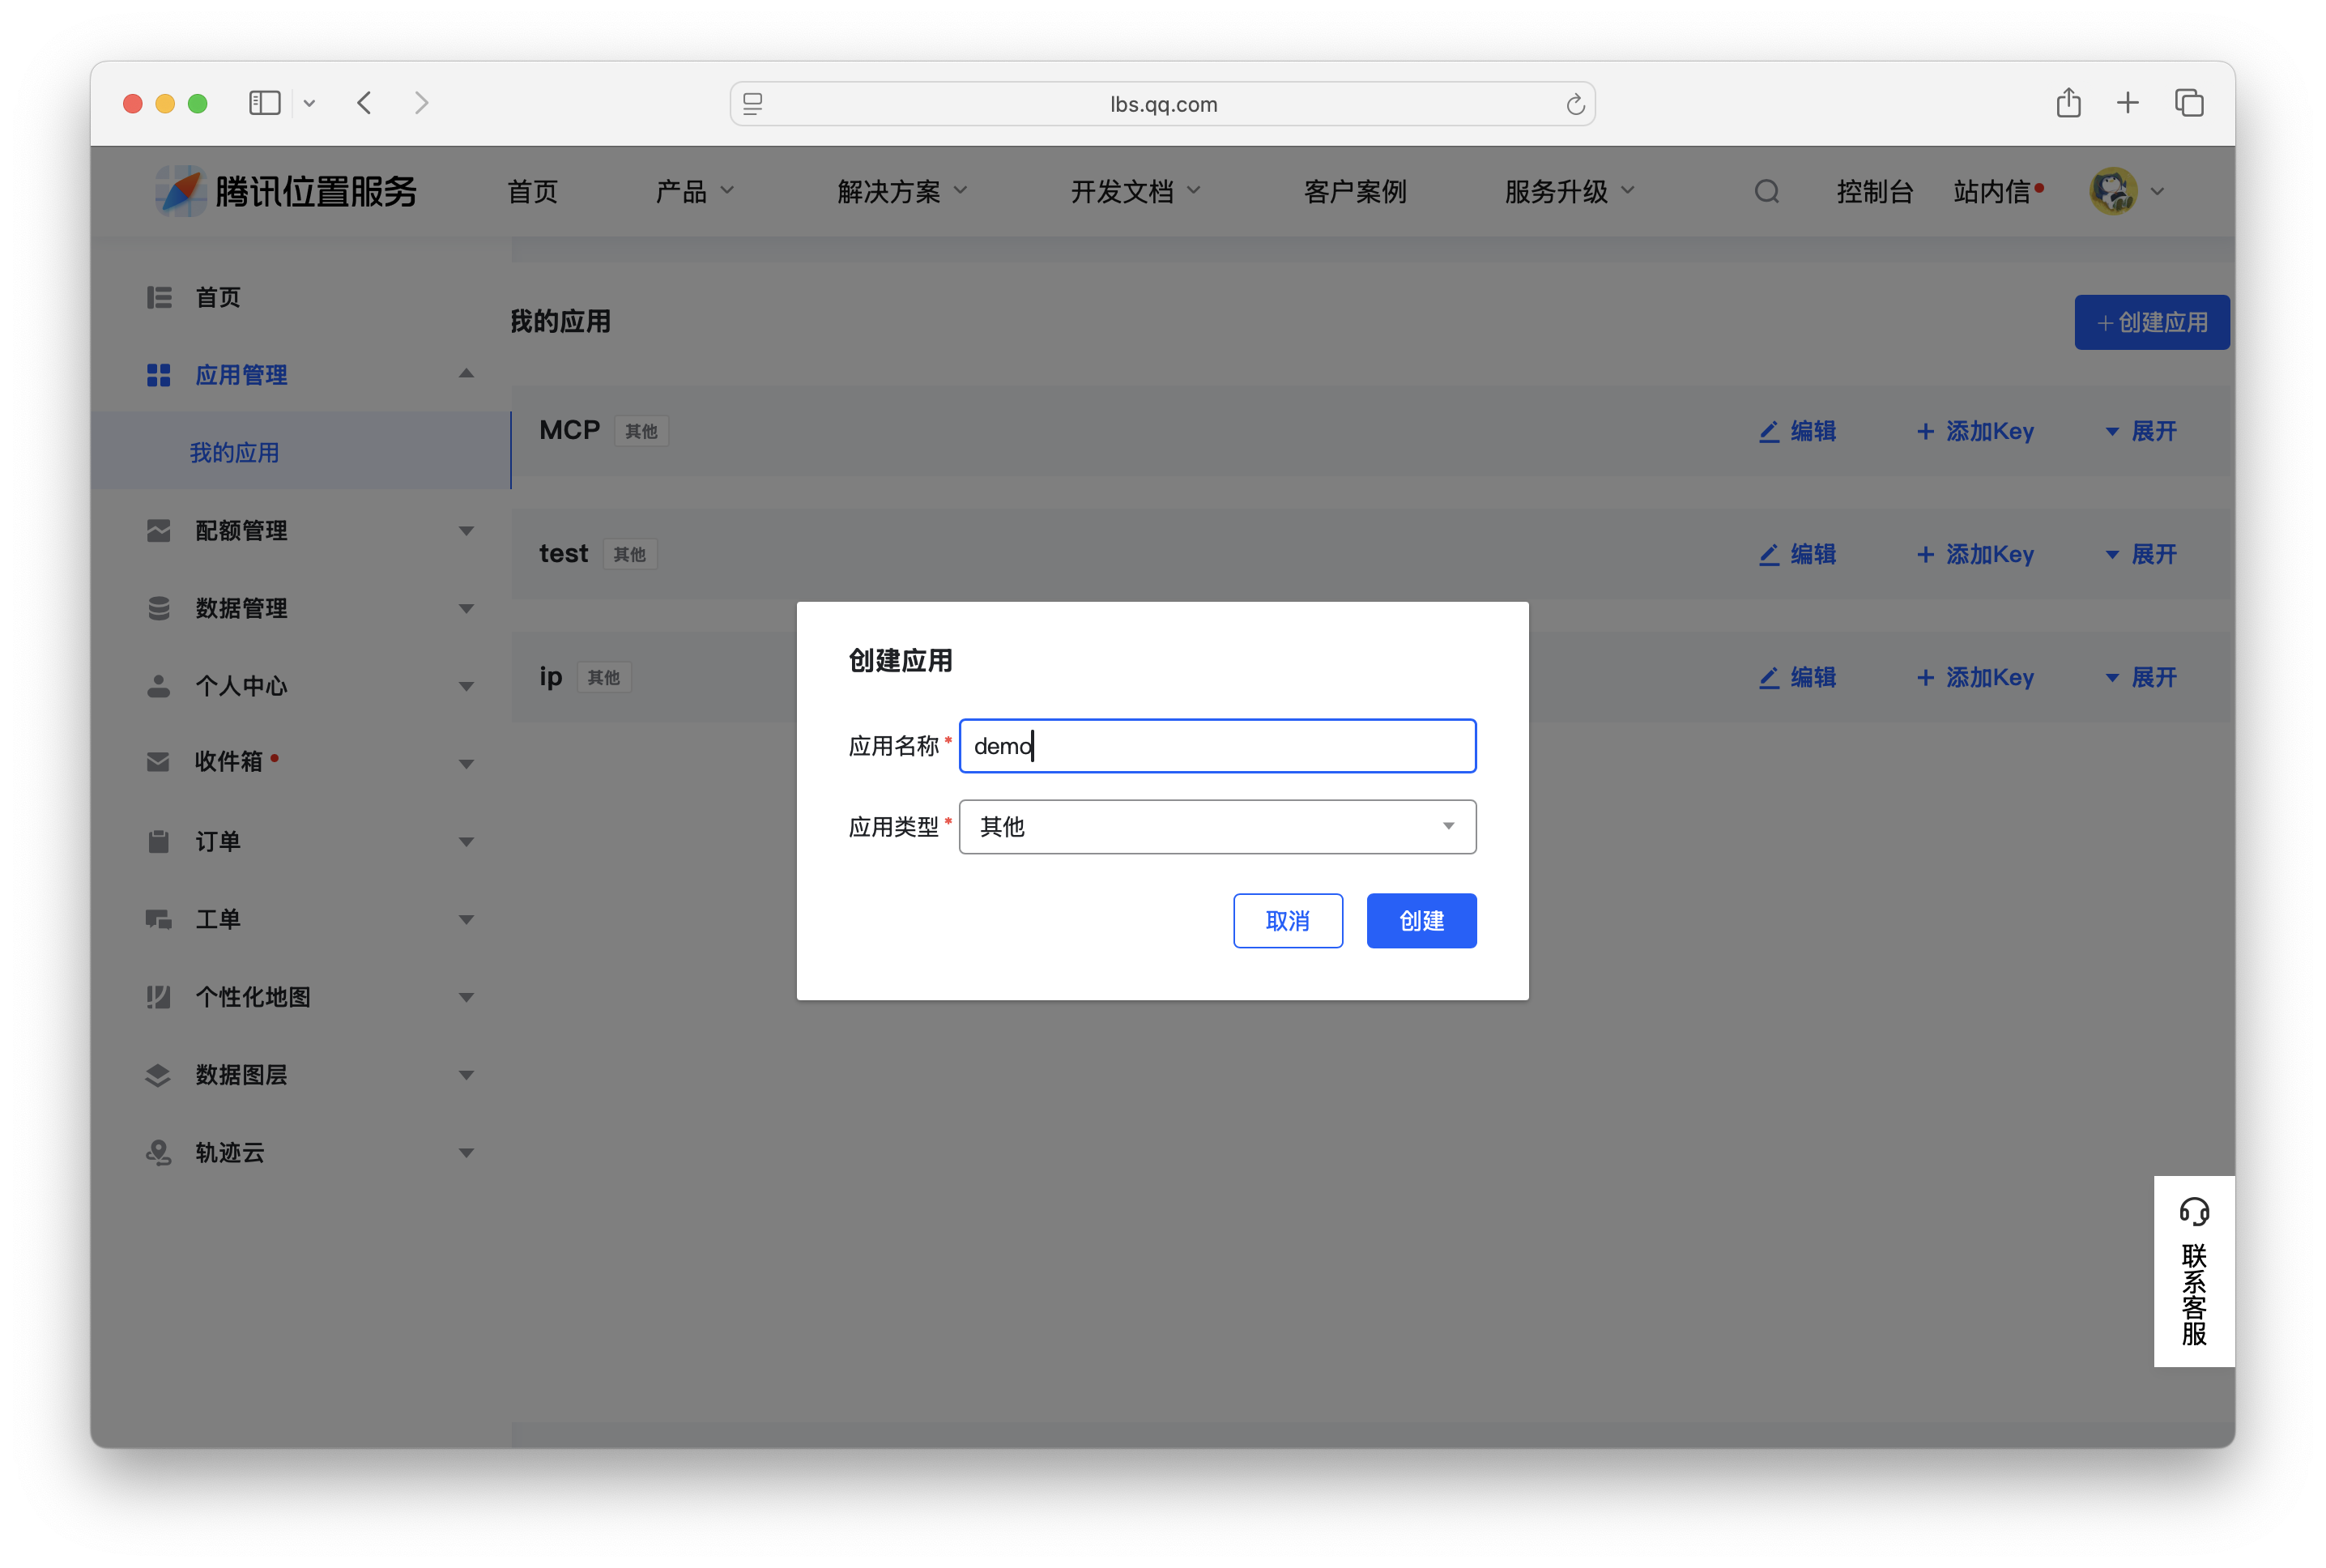Open the user avatar menu
2326x1568 pixels.
pyautogui.click(x=2112, y=190)
